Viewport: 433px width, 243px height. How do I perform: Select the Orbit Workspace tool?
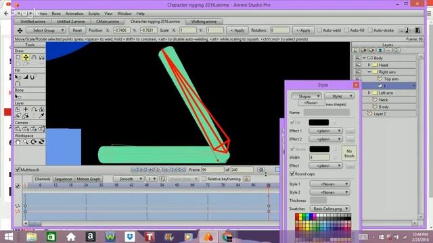[x=41, y=142]
